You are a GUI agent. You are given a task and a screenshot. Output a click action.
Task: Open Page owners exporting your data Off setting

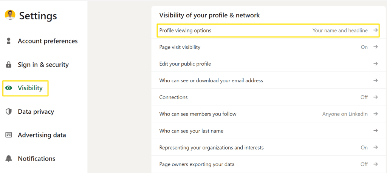point(269,164)
